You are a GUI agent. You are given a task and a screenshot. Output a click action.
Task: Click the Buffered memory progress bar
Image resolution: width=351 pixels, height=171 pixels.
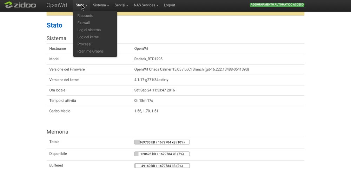(x=162, y=166)
